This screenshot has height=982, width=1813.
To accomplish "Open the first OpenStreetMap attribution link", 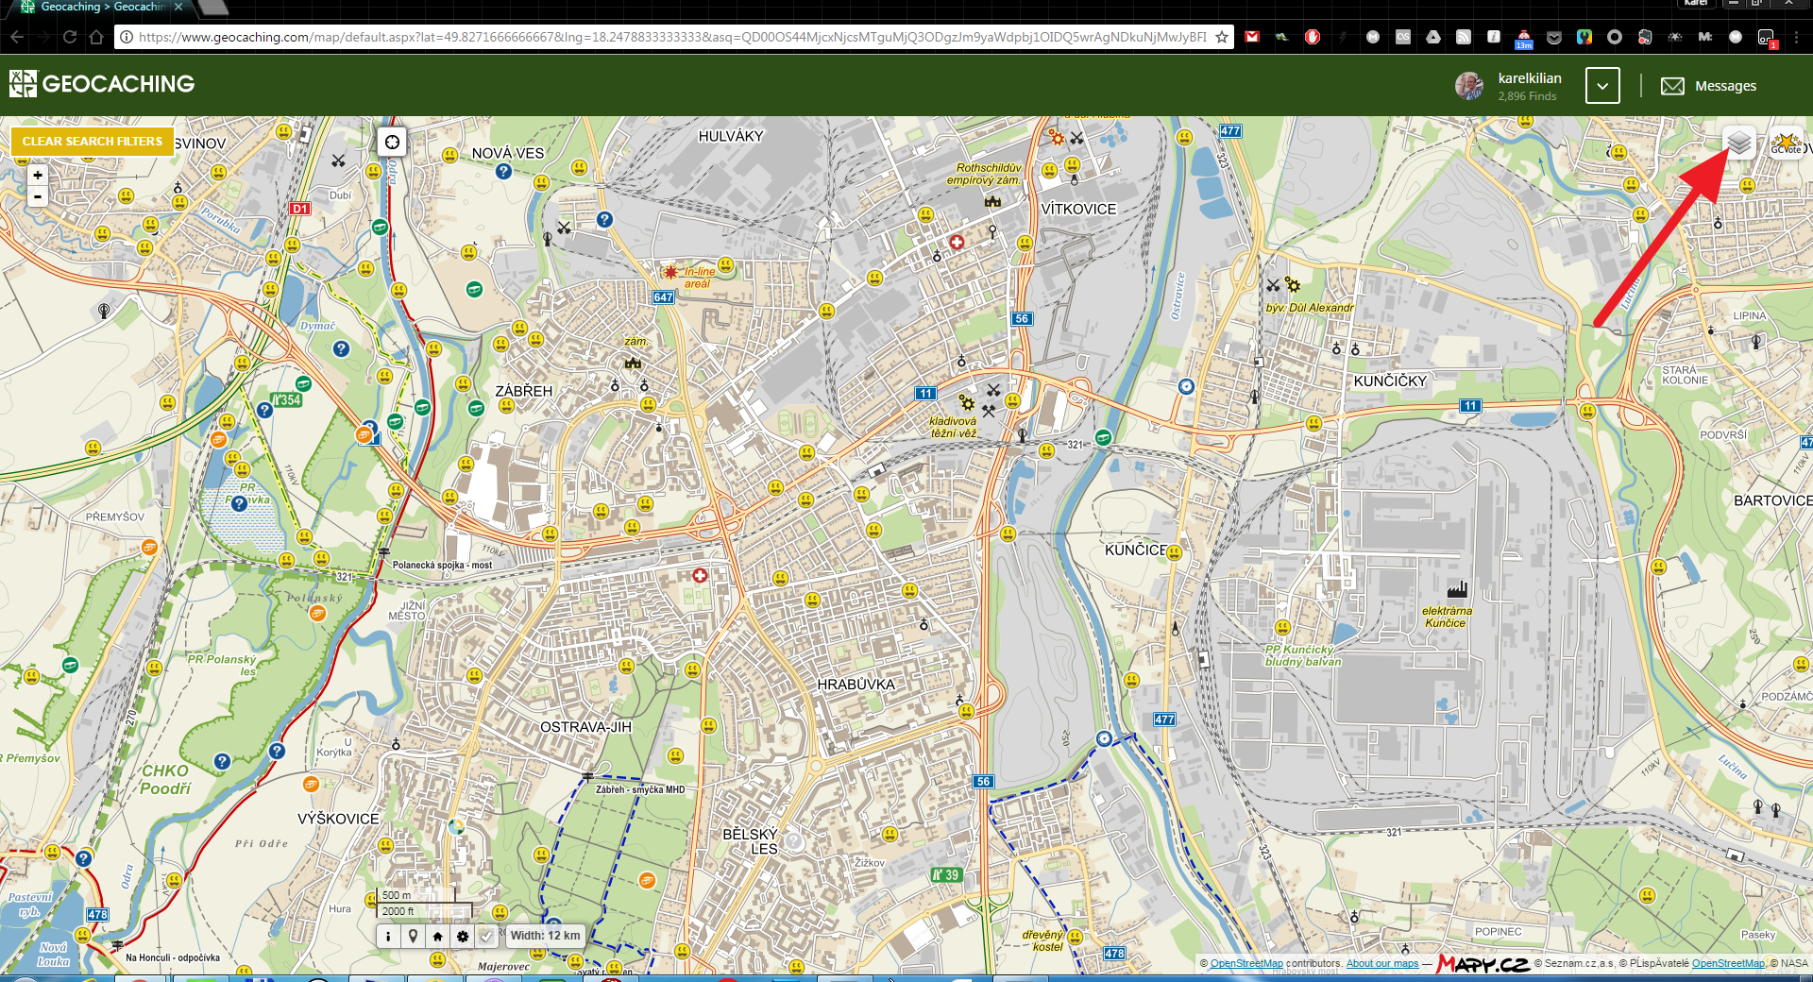I will pos(1246,963).
